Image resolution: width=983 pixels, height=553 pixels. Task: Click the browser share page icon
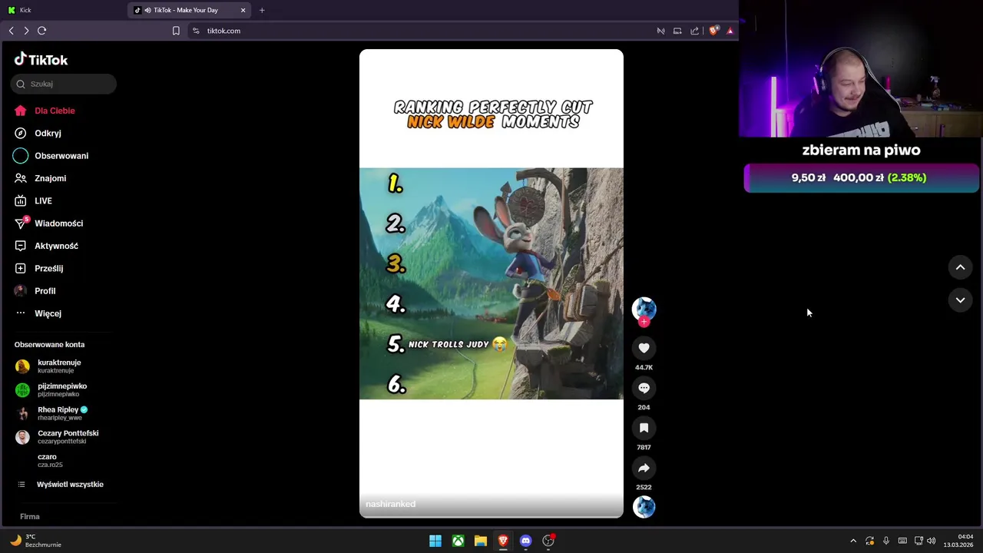click(695, 31)
